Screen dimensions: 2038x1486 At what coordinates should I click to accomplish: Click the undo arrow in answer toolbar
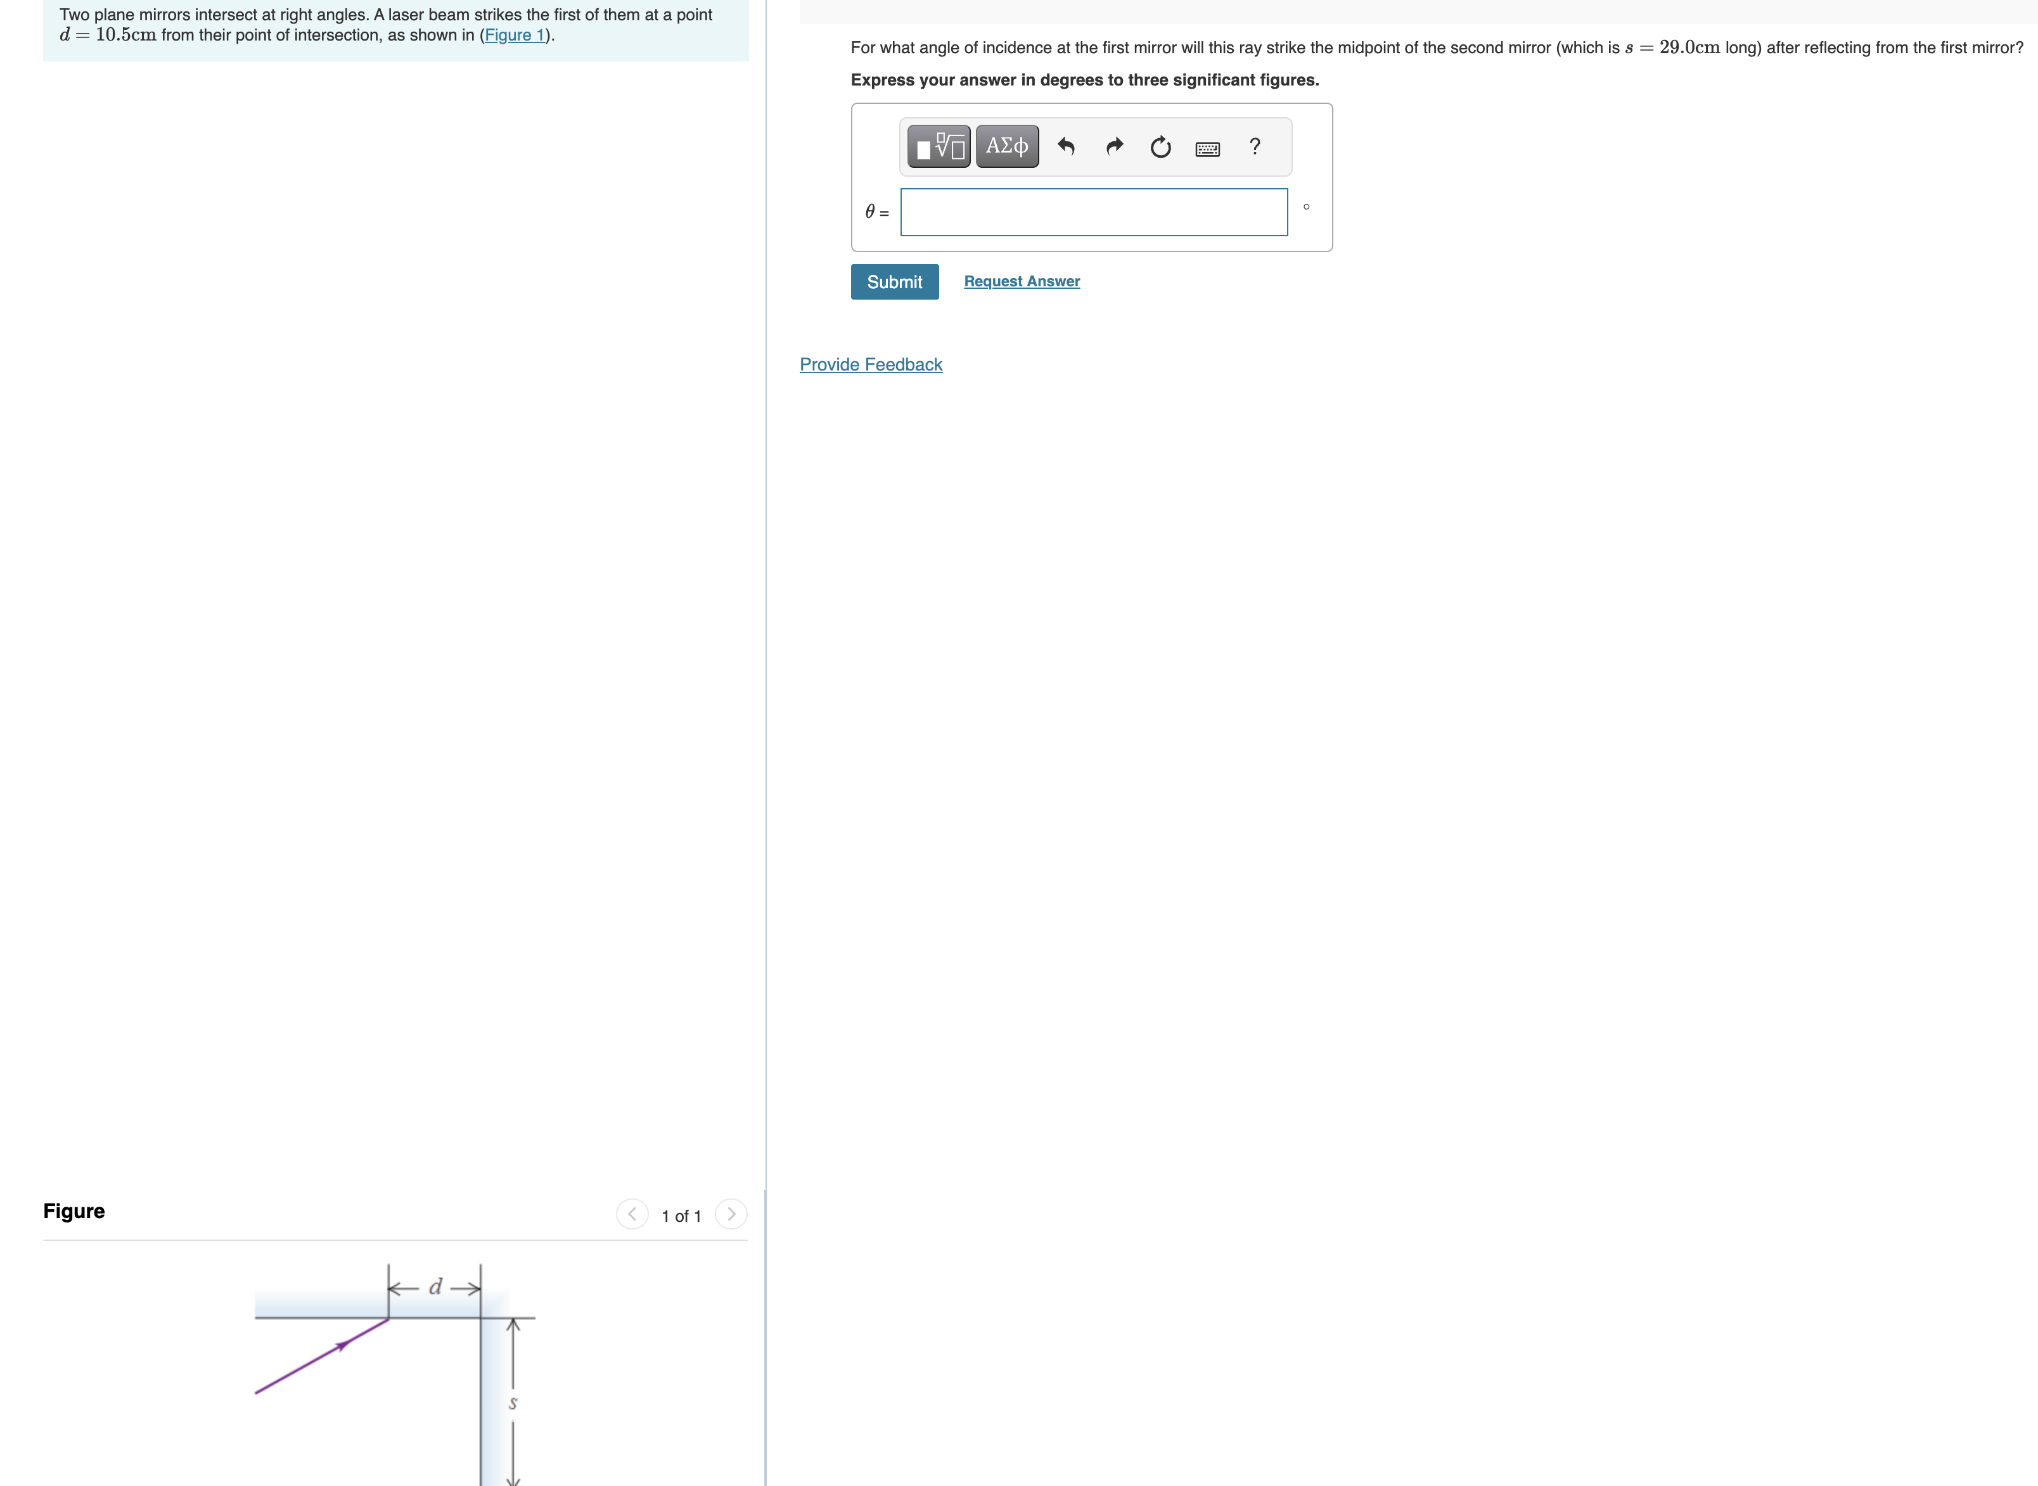click(1067, 146)
